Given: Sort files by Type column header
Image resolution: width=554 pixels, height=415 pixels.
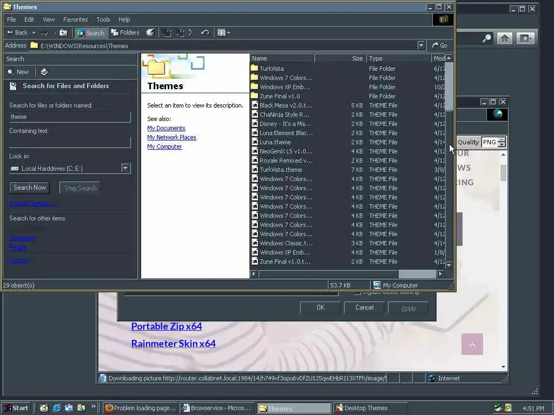Looking at the screenshot, I should 399,58.
